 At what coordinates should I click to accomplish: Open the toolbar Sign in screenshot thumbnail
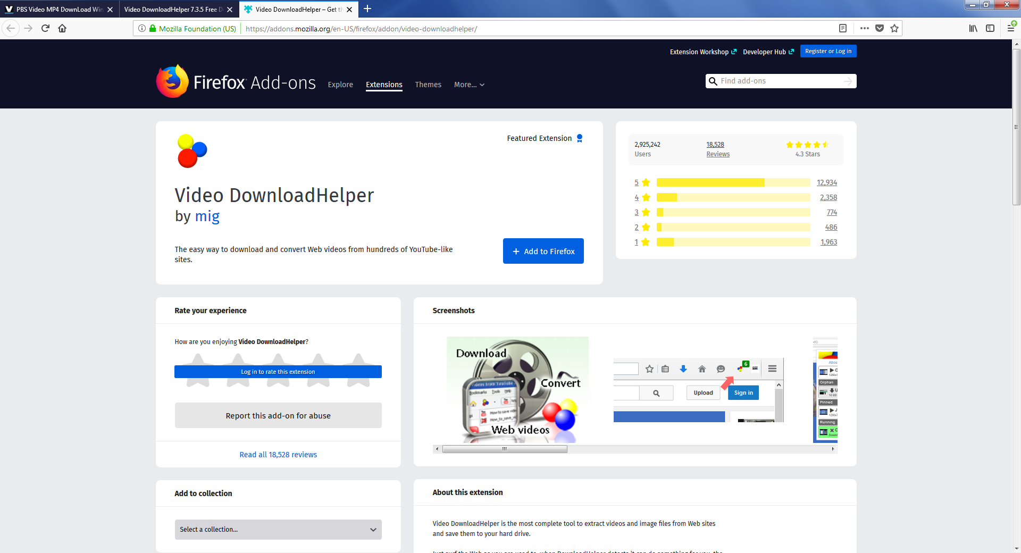click(699, 390)
